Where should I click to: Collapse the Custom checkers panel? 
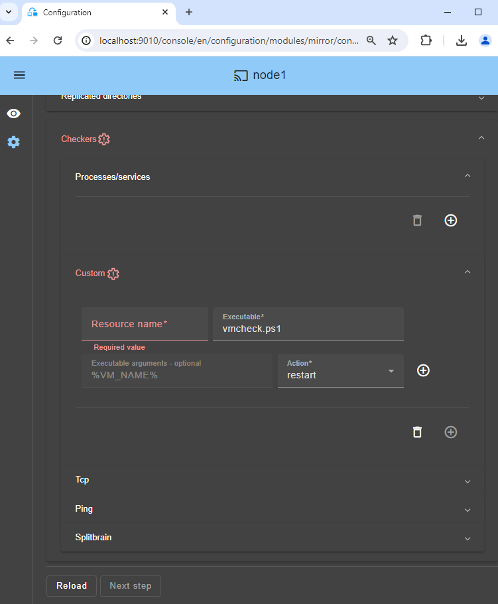[467, 272]
